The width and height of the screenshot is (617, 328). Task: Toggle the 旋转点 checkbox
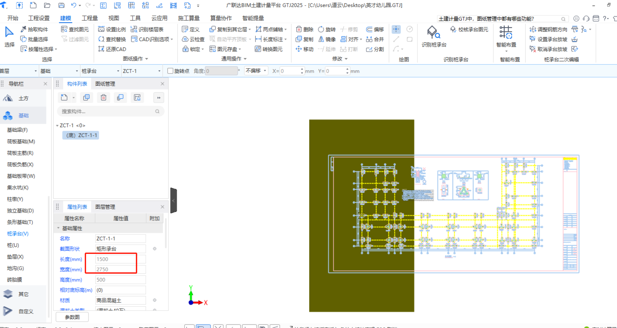(x=170, y=71)
